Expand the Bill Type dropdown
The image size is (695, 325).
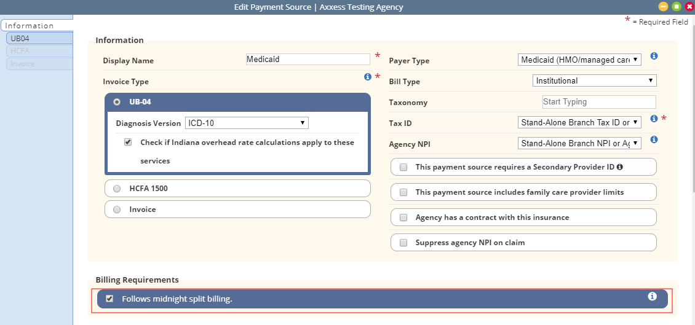[594, 80]
